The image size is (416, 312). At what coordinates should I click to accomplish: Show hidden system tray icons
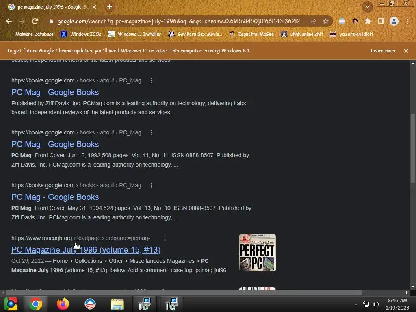coord(356,304)
